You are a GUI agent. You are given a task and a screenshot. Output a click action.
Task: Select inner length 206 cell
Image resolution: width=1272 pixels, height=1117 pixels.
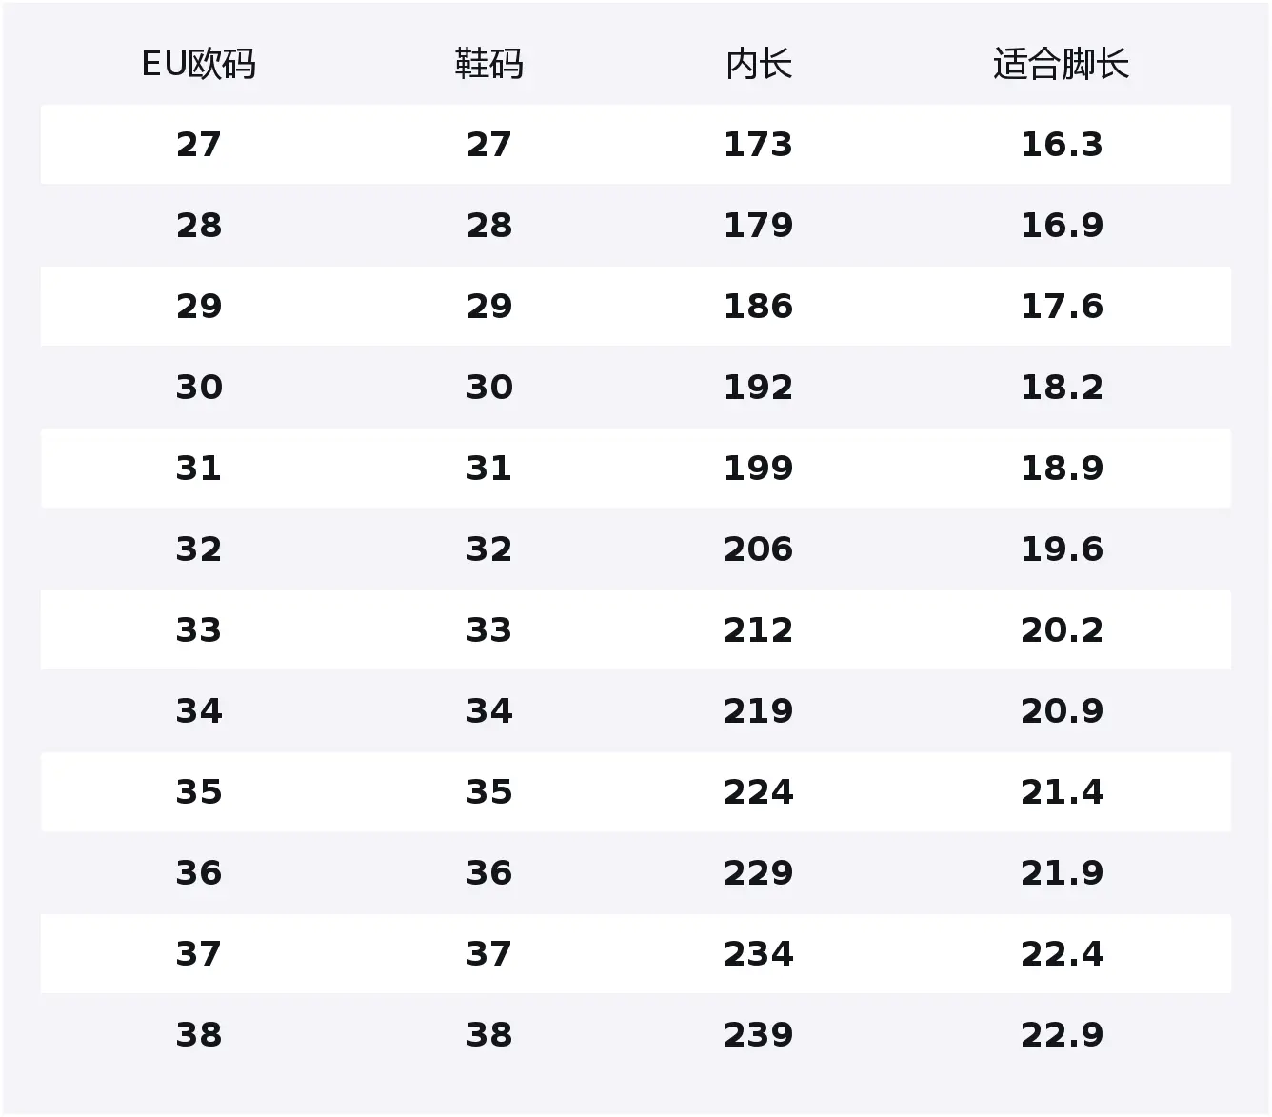[x=758, y=549]
